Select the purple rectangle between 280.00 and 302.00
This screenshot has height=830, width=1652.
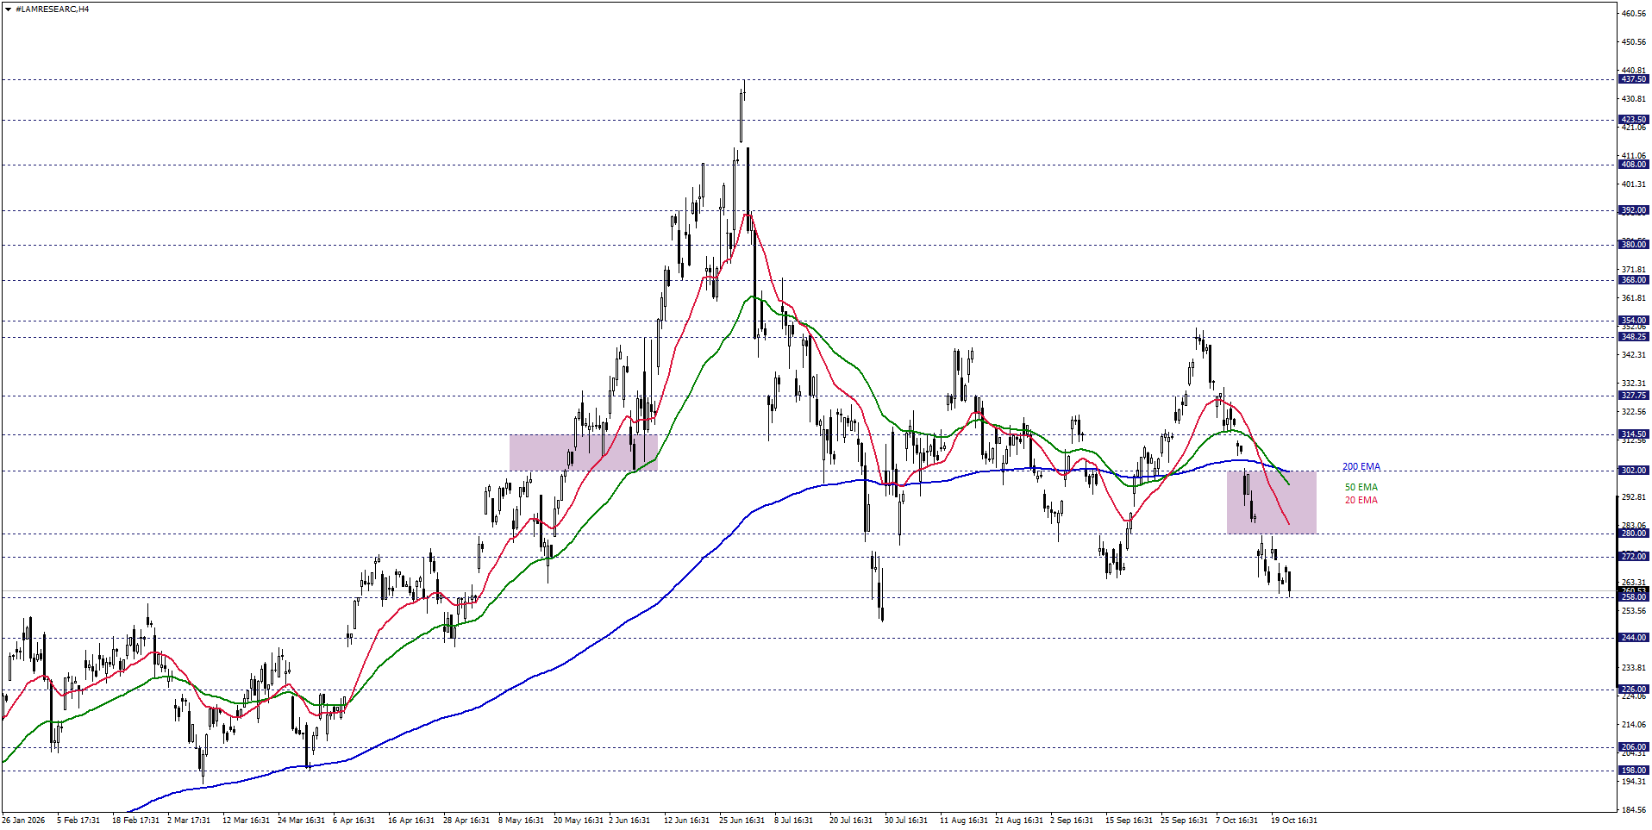(1272, 502)
